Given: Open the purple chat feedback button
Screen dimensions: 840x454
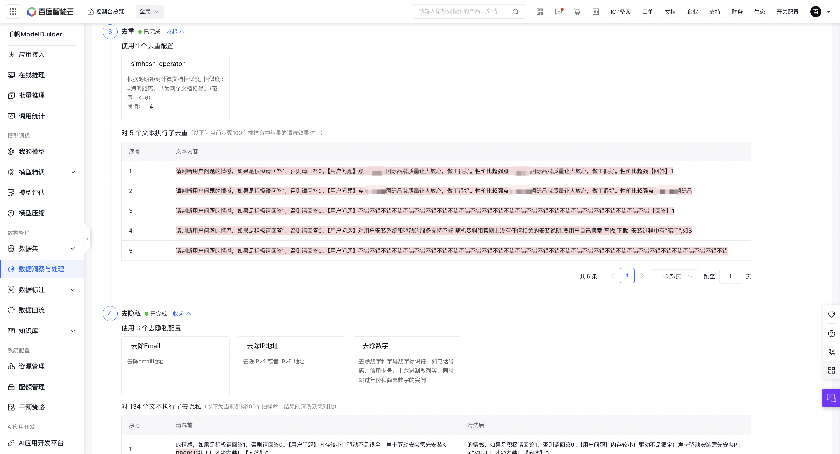Looking at the screenshot, I should 831,398.
